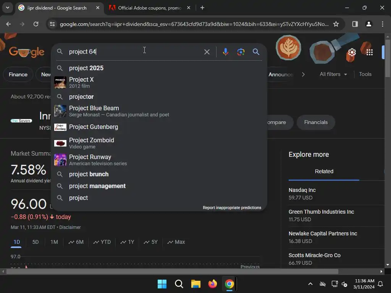Close the Adobe coupons tab

[x=189, y=8]
